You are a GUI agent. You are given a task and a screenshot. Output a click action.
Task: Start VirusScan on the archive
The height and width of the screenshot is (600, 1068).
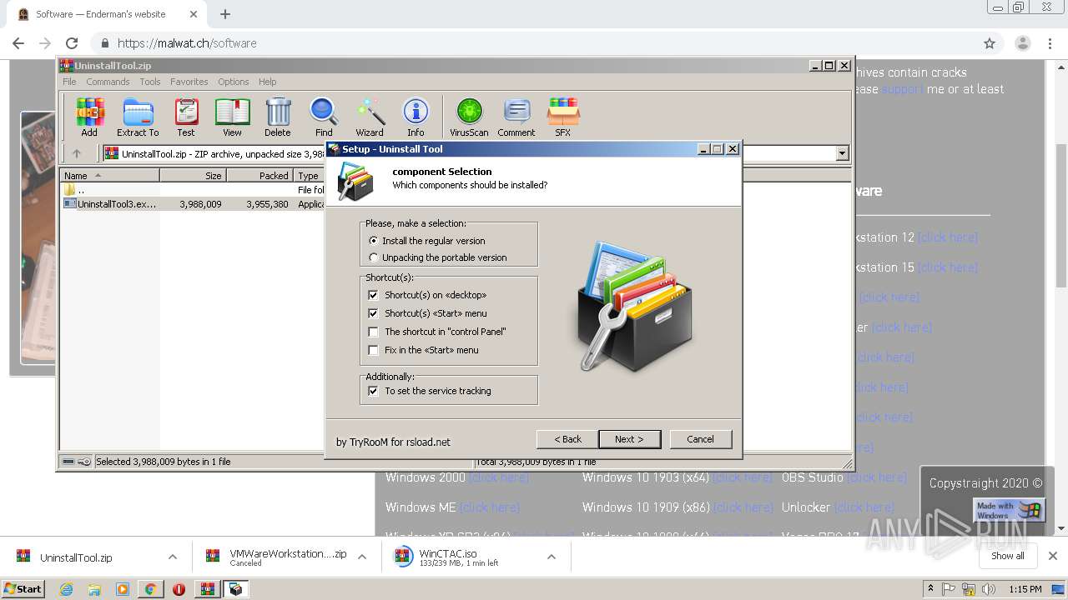pyautogui.click(x=469, y=117)
